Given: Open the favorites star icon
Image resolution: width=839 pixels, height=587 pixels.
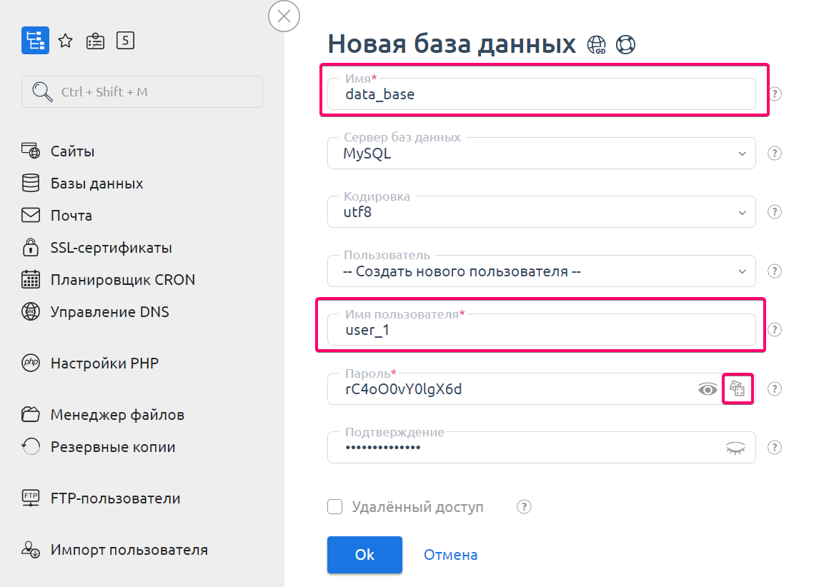Looking at the screenshot, I should coord(65,41).
